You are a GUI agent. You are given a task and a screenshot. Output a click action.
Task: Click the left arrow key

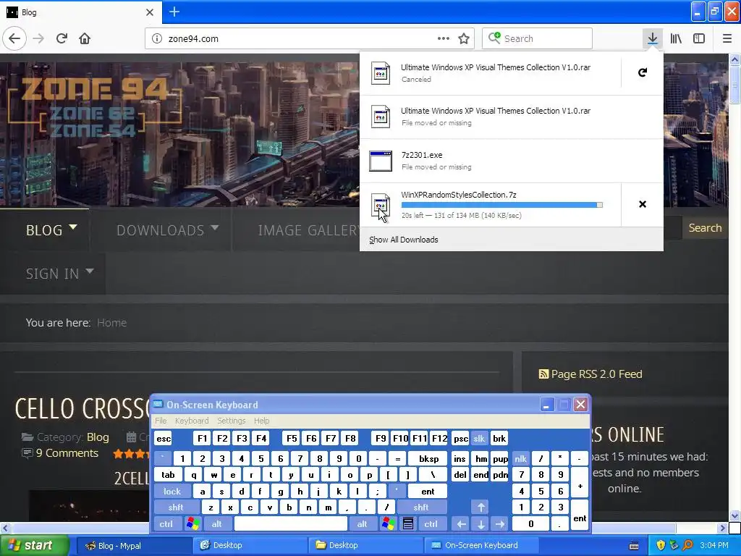pos(461,524)
